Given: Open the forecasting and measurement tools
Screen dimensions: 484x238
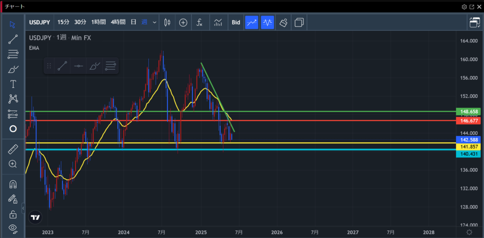Looking at the screenshot, I should [13, 114].
